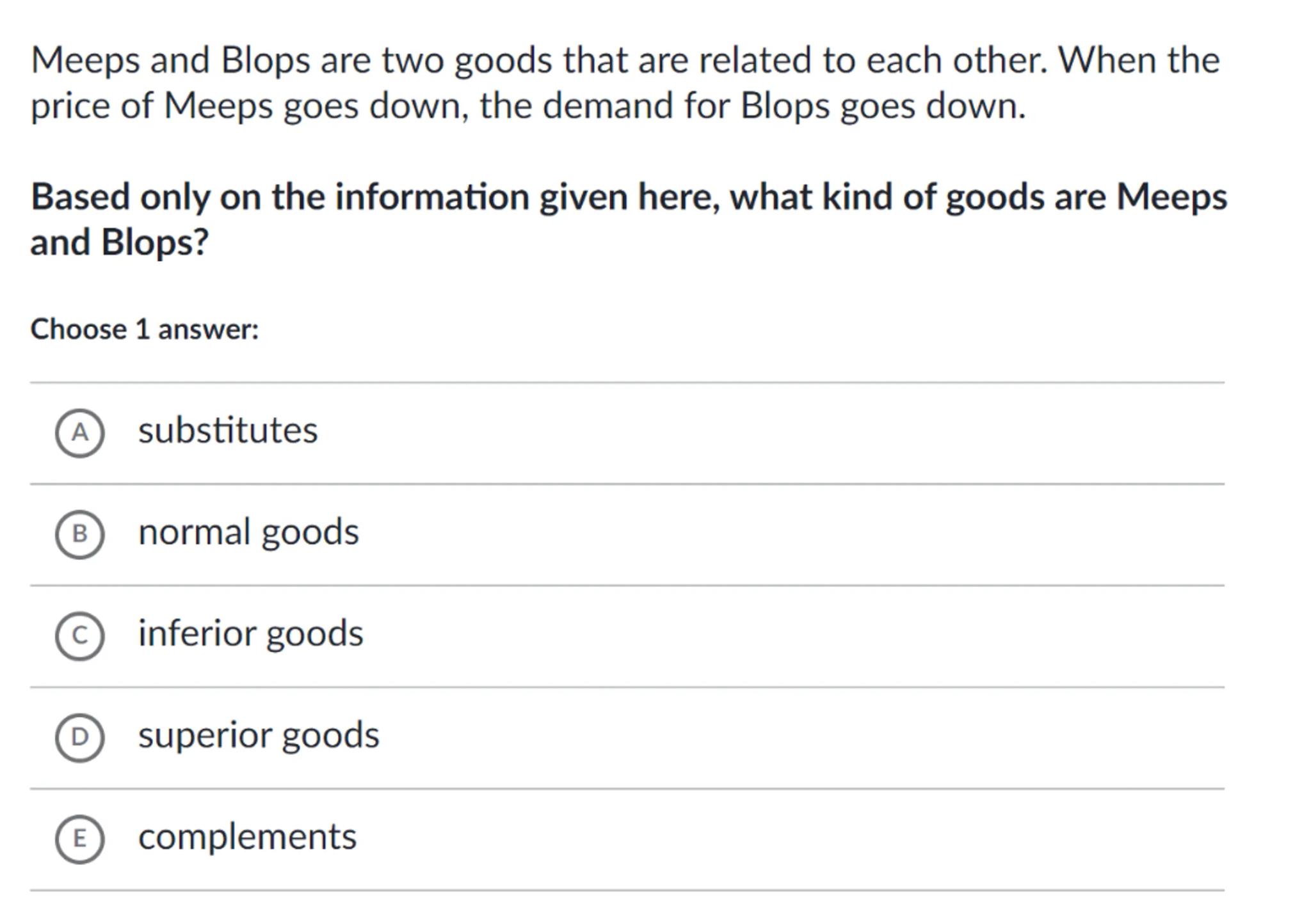This screenshot has width=1311, height=913.
Task: Click "Blops?" at the end of the bold question
Action: (155, 242)
